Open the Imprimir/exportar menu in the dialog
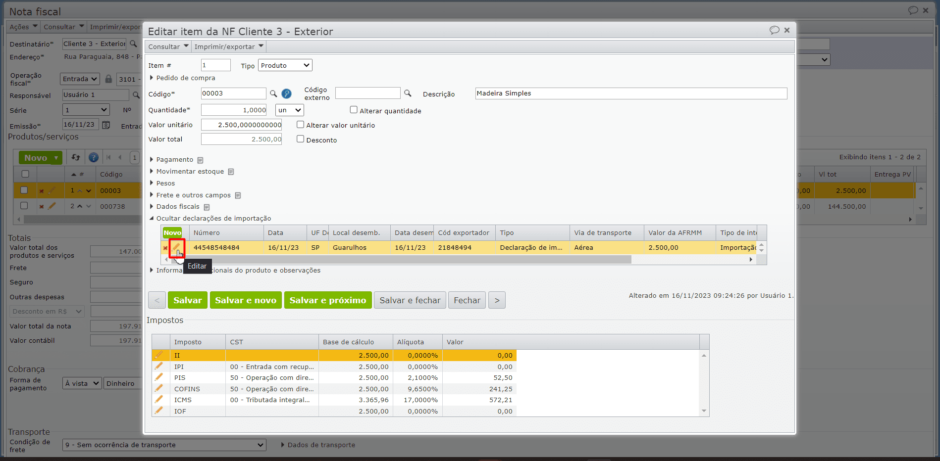The image size is (940, 461). (229, 46)
